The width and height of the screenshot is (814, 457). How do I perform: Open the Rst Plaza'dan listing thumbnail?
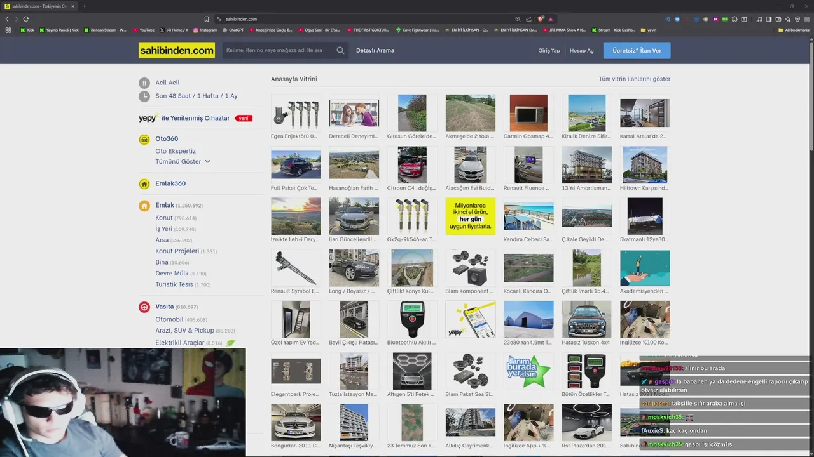586,422
